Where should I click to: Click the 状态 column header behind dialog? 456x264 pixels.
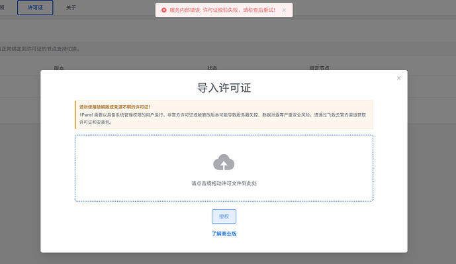click(x=212, y=68)
